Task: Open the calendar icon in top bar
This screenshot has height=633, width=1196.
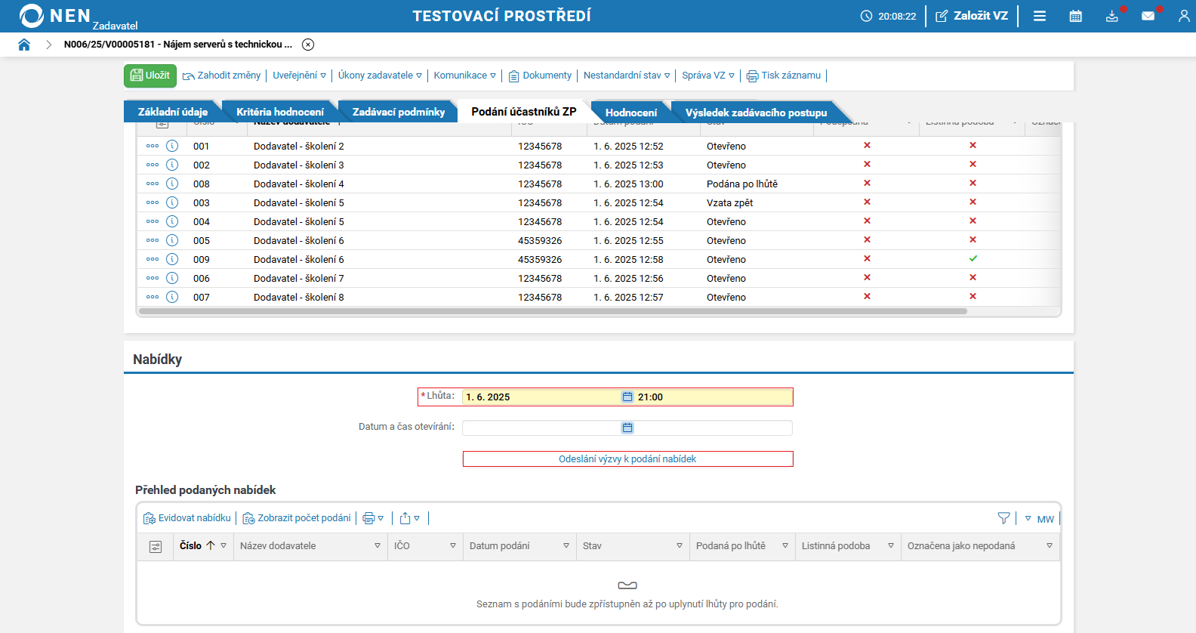Action: (x=1076, y=16)
